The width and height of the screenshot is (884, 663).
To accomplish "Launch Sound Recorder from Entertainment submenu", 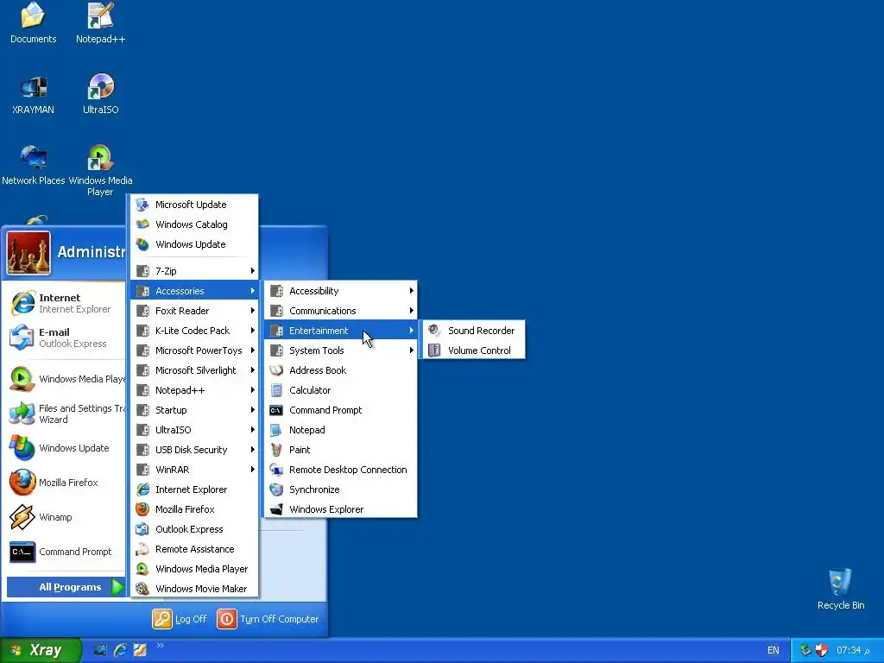I will 474,331.
